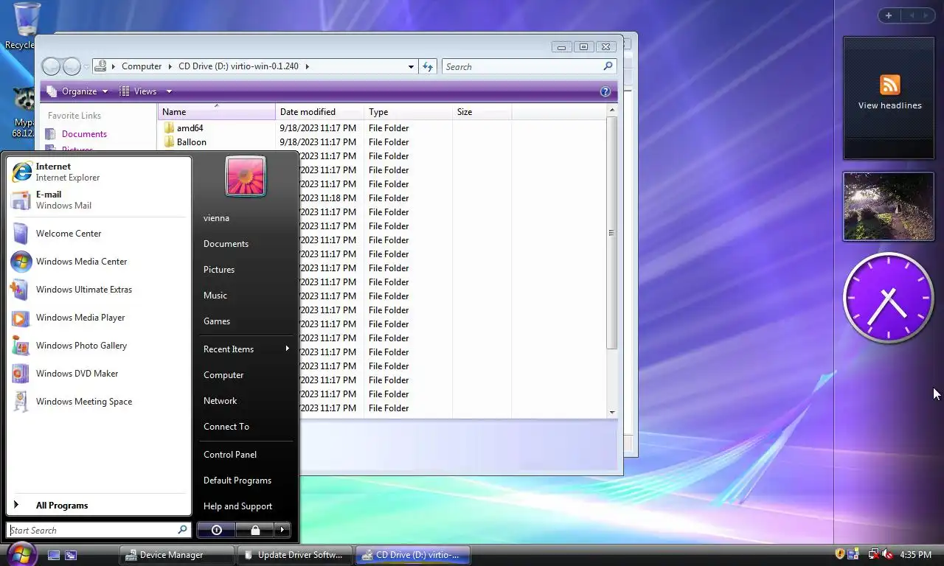944x566 pixels.
Task: Sort by Date modified column header
Action: pyautogui.click(x=320, y=112)
